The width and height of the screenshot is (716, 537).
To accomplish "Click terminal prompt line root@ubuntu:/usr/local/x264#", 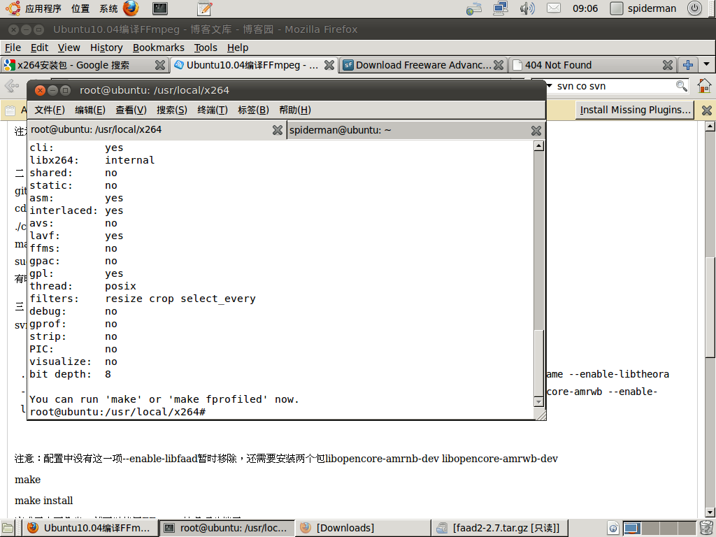I will coord(117,412).
